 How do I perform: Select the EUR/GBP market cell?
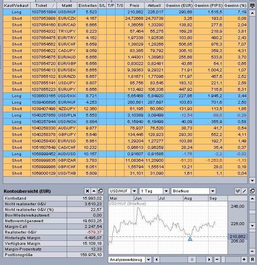67,64
